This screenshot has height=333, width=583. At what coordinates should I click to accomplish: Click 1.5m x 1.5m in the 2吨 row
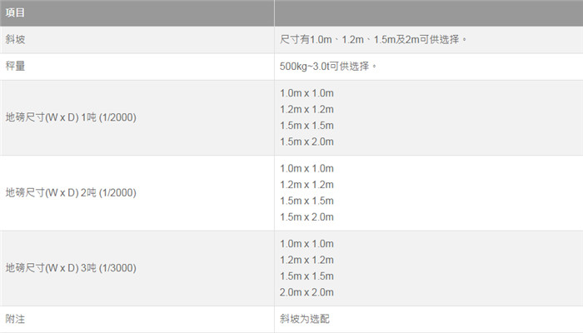coord(307,201)
